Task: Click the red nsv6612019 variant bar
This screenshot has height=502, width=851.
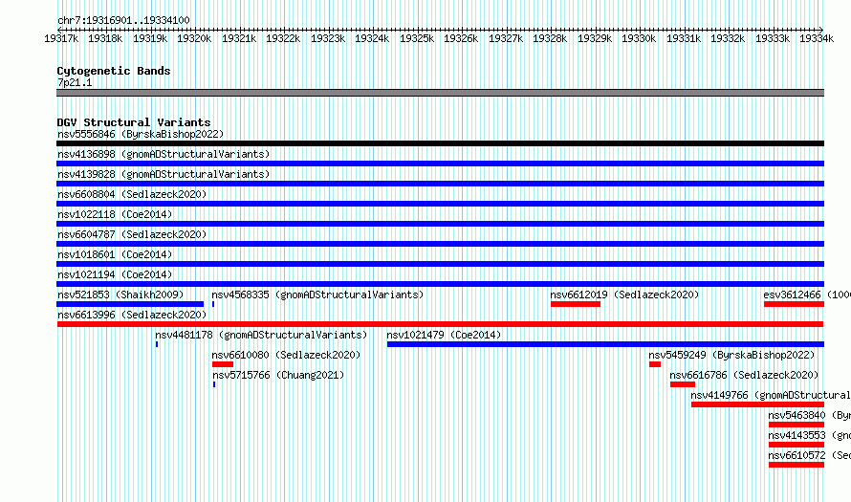Action: click(x=576, y=304)
